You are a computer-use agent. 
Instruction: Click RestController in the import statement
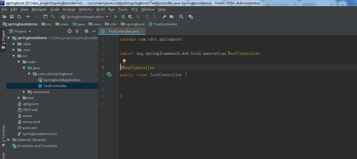pos(244,53)
